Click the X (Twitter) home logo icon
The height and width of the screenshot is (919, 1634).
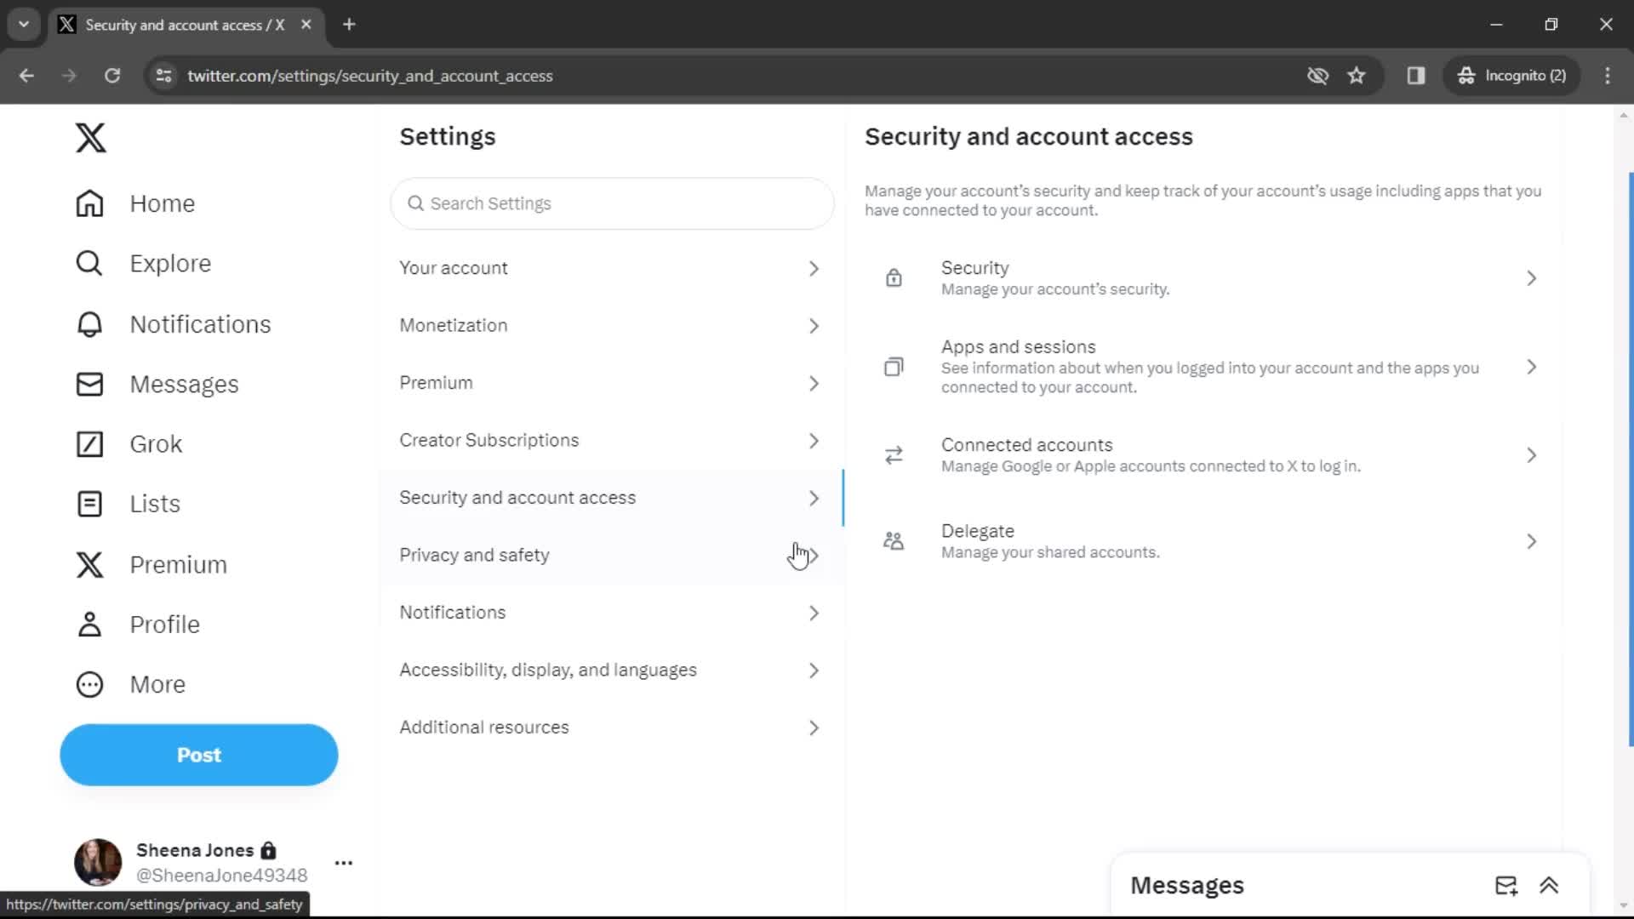point(89,136)
